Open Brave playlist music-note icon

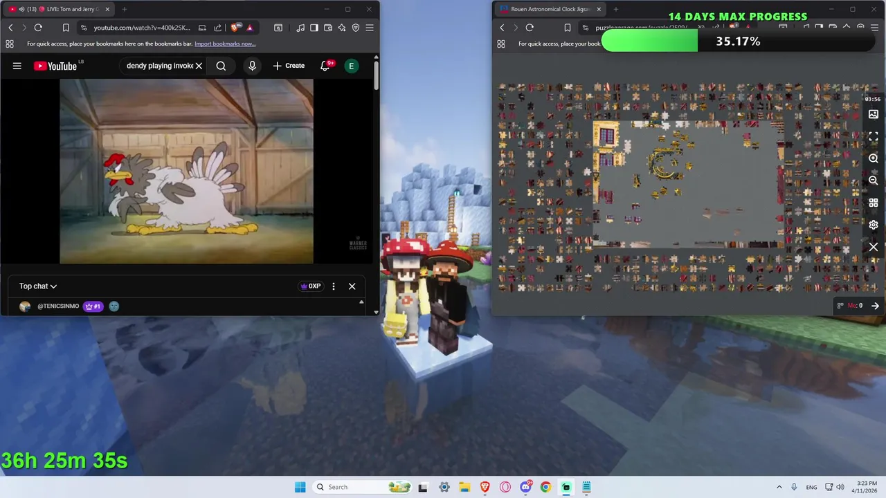click(x=300, y=28)
